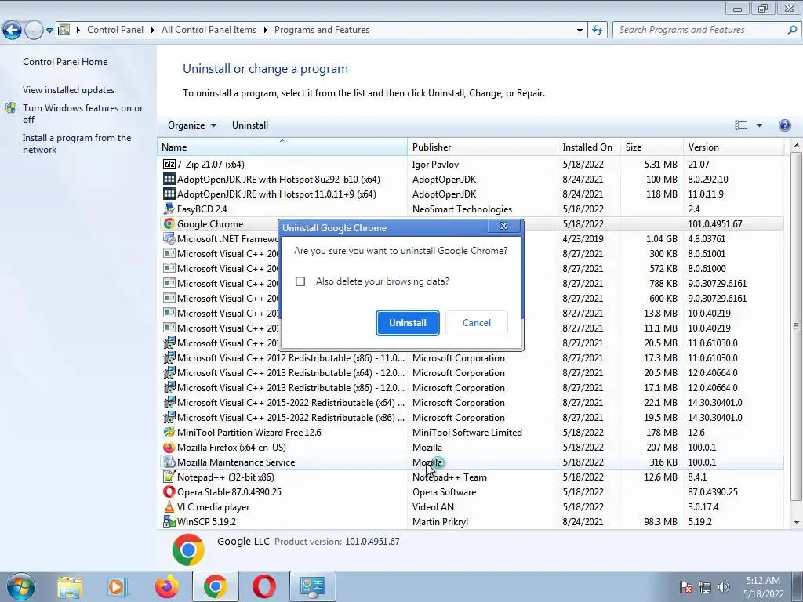Click the Microsoft .NET Framework row icon

(x=169, y=238)
